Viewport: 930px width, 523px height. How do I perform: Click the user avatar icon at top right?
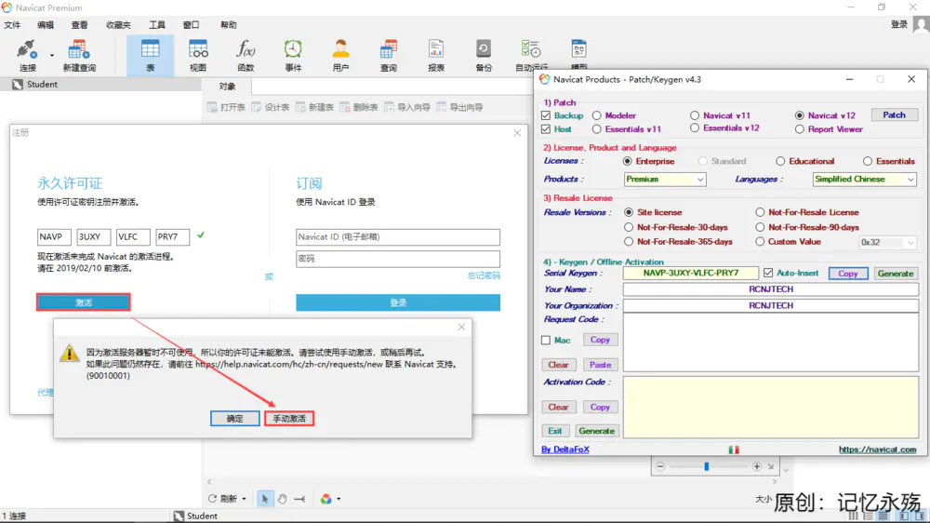pos(921,24)
